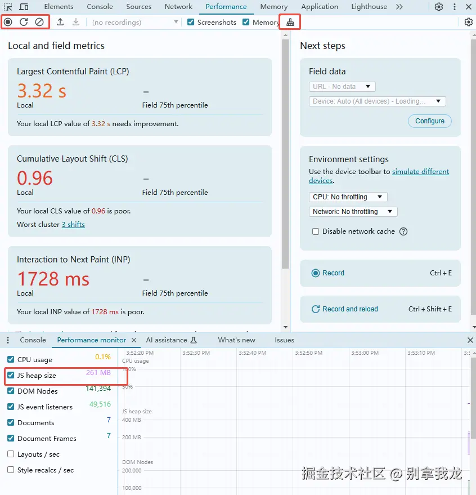Open the CPU: No throttling dropdown
The width and height of the screenshot is (476, 495).
point(348,197)
